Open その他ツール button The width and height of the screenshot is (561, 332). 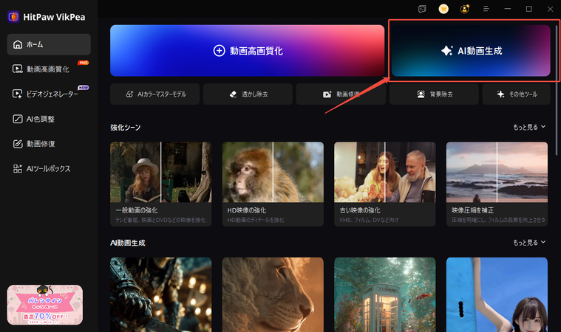point(516,94)
